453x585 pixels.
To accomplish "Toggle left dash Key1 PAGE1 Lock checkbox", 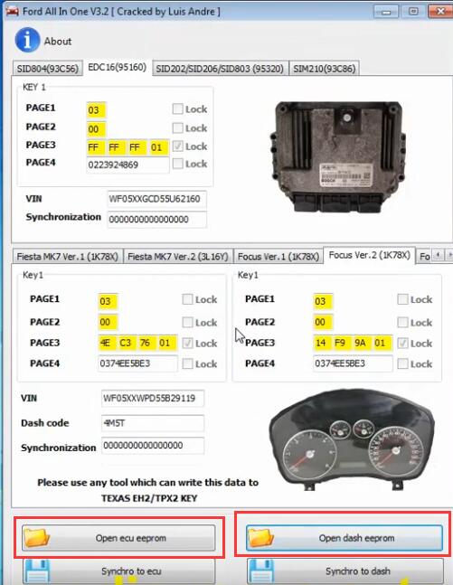I will 187,299.
